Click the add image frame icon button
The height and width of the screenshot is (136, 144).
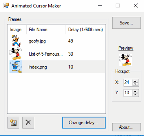pos(13,122)
